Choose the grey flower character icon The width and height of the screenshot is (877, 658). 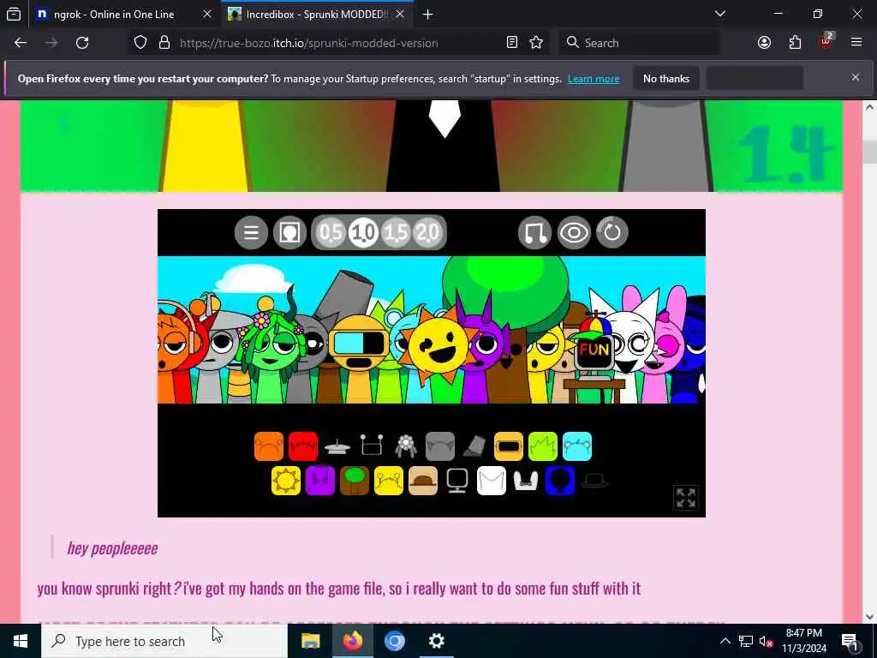pyautogui.click(x=406, y=446)
